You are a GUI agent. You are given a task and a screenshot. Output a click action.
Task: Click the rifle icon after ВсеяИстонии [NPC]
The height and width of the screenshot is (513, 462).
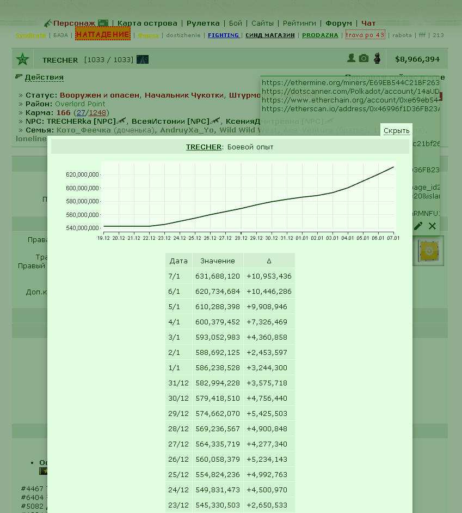click(215, 120)
